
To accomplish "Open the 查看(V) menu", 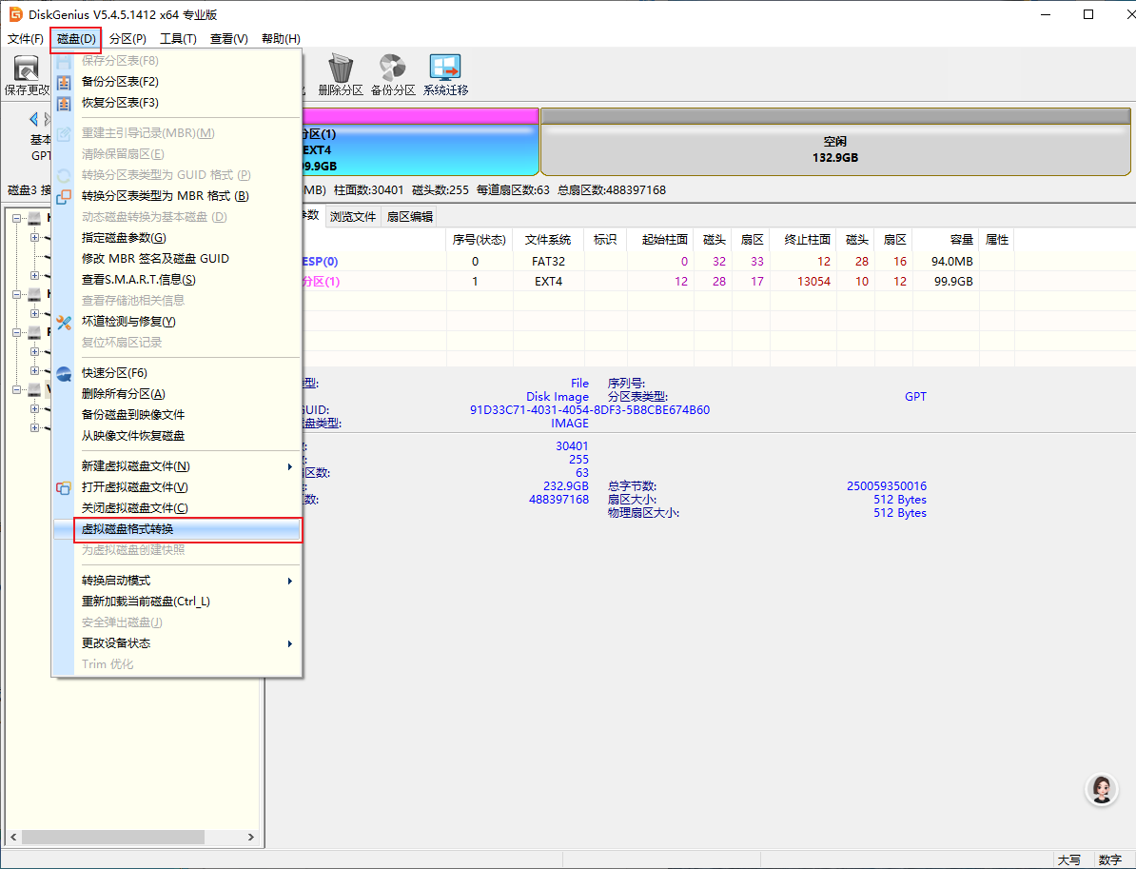I will (229, 38).
